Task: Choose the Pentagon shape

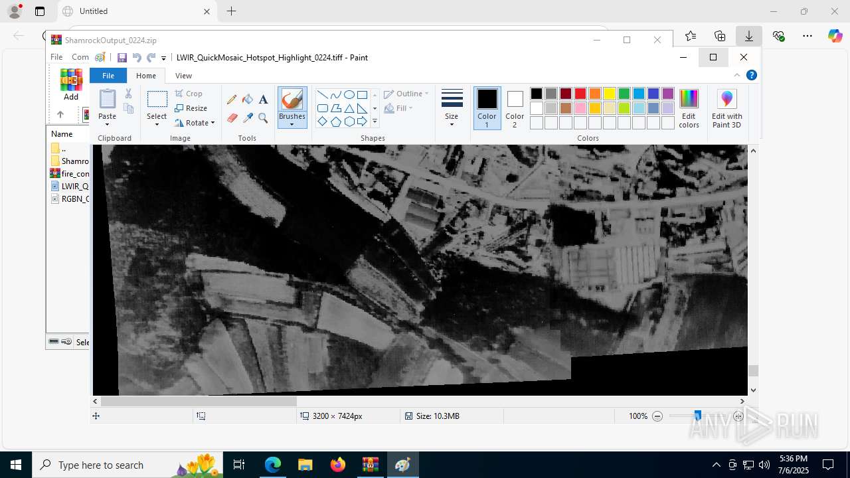Action: coord(335,121)
